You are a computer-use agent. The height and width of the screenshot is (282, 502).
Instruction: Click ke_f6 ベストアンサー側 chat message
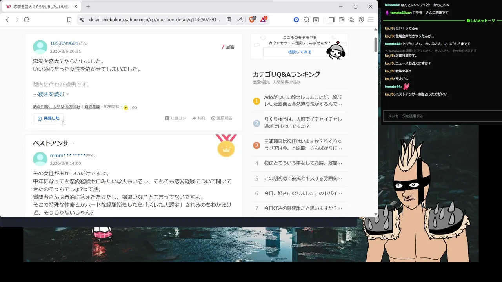[x=416, y=94]
